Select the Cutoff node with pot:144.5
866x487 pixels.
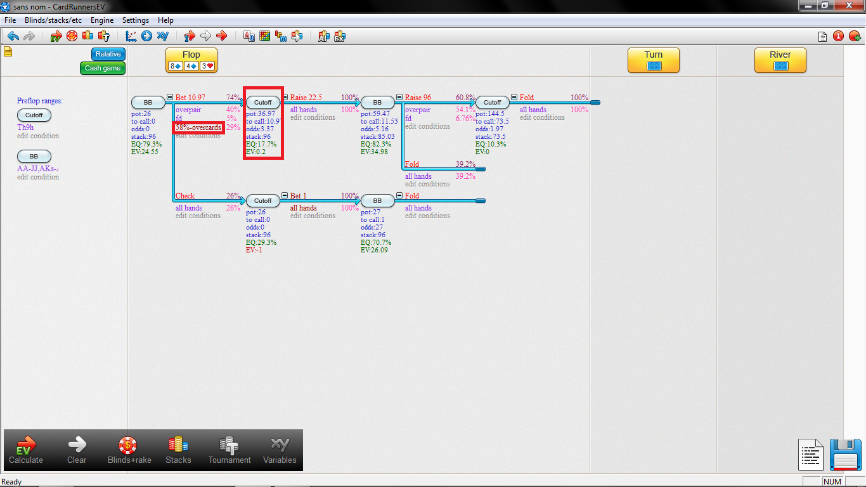tap(493, 103)
